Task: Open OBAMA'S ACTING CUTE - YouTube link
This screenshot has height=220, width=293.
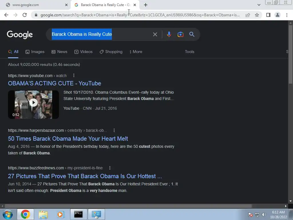Action: click(x=54, y=83)
